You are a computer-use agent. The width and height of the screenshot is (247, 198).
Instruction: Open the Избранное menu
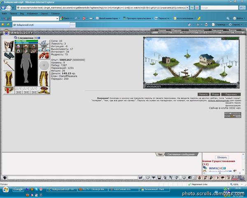32,14
